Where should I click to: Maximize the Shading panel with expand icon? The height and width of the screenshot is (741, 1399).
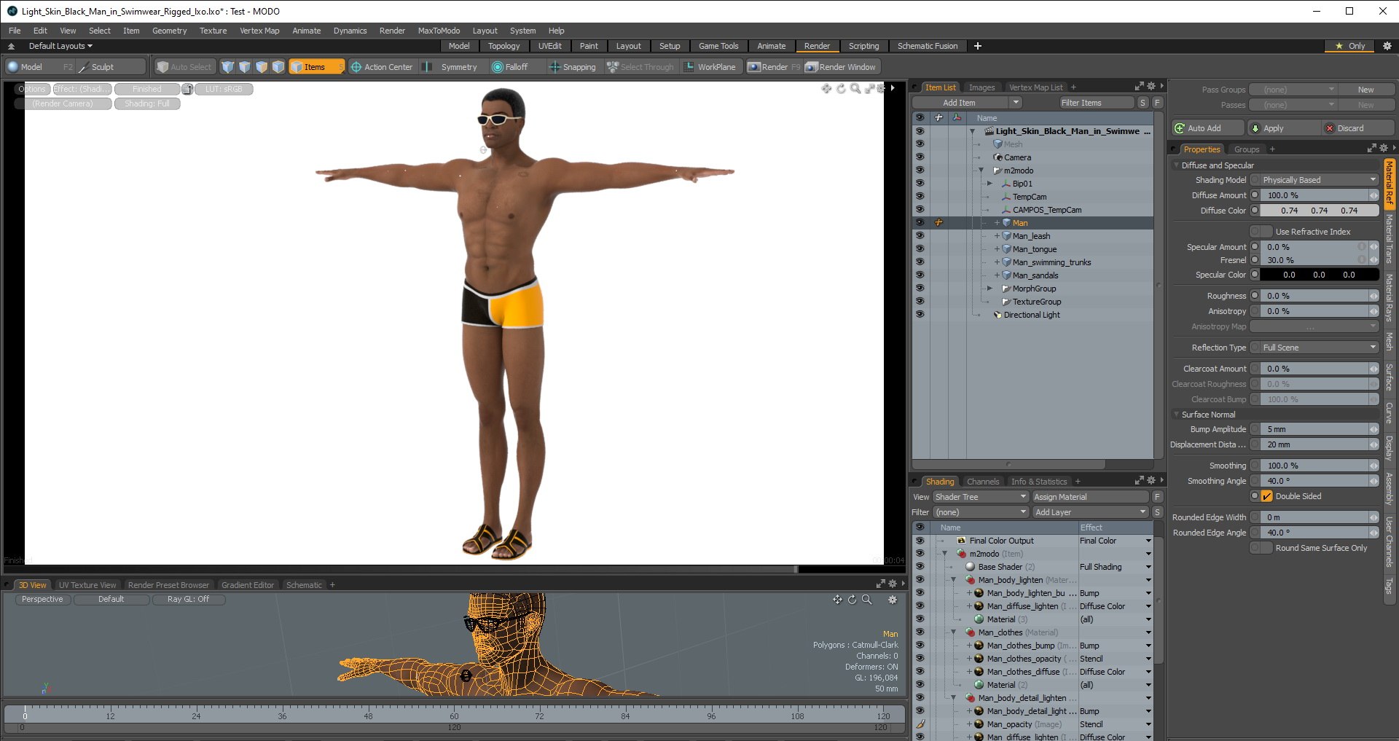click(1139, 481)
